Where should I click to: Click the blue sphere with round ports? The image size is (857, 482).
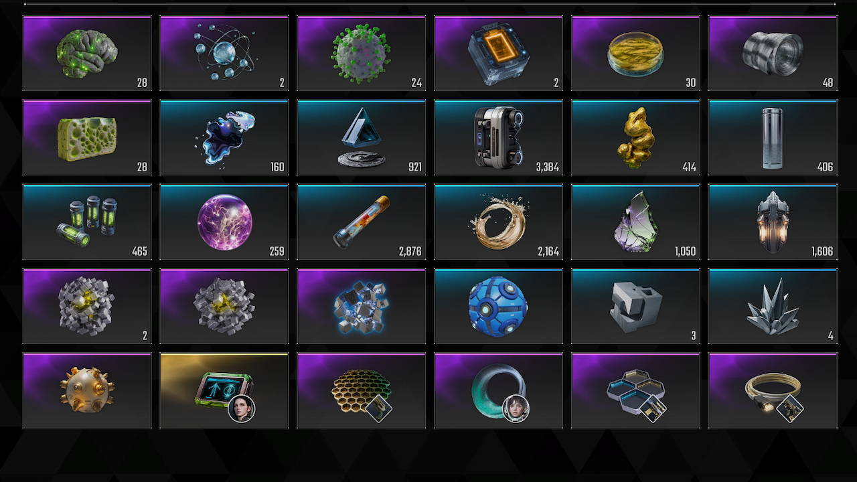499,307
